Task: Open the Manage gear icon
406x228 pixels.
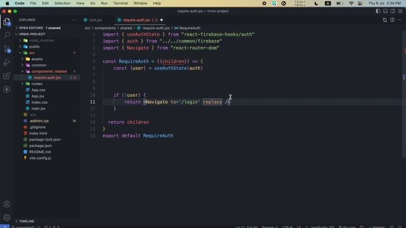Action: [7, 217]
